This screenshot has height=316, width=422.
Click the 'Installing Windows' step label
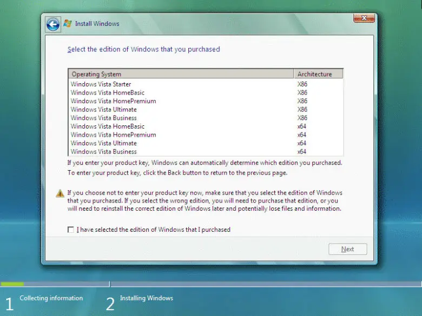[x=146, y=298]
